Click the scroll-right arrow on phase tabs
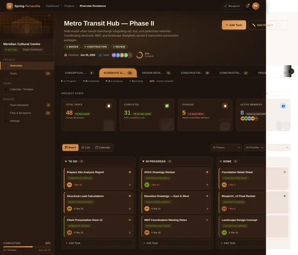The image size is (298, 255). tap(291, 71)
